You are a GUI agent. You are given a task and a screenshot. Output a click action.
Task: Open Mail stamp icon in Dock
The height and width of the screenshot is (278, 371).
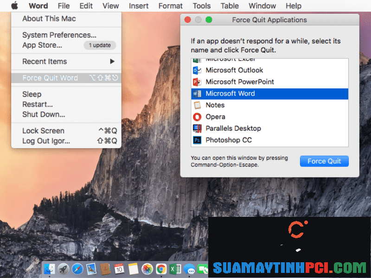point(91,269)
